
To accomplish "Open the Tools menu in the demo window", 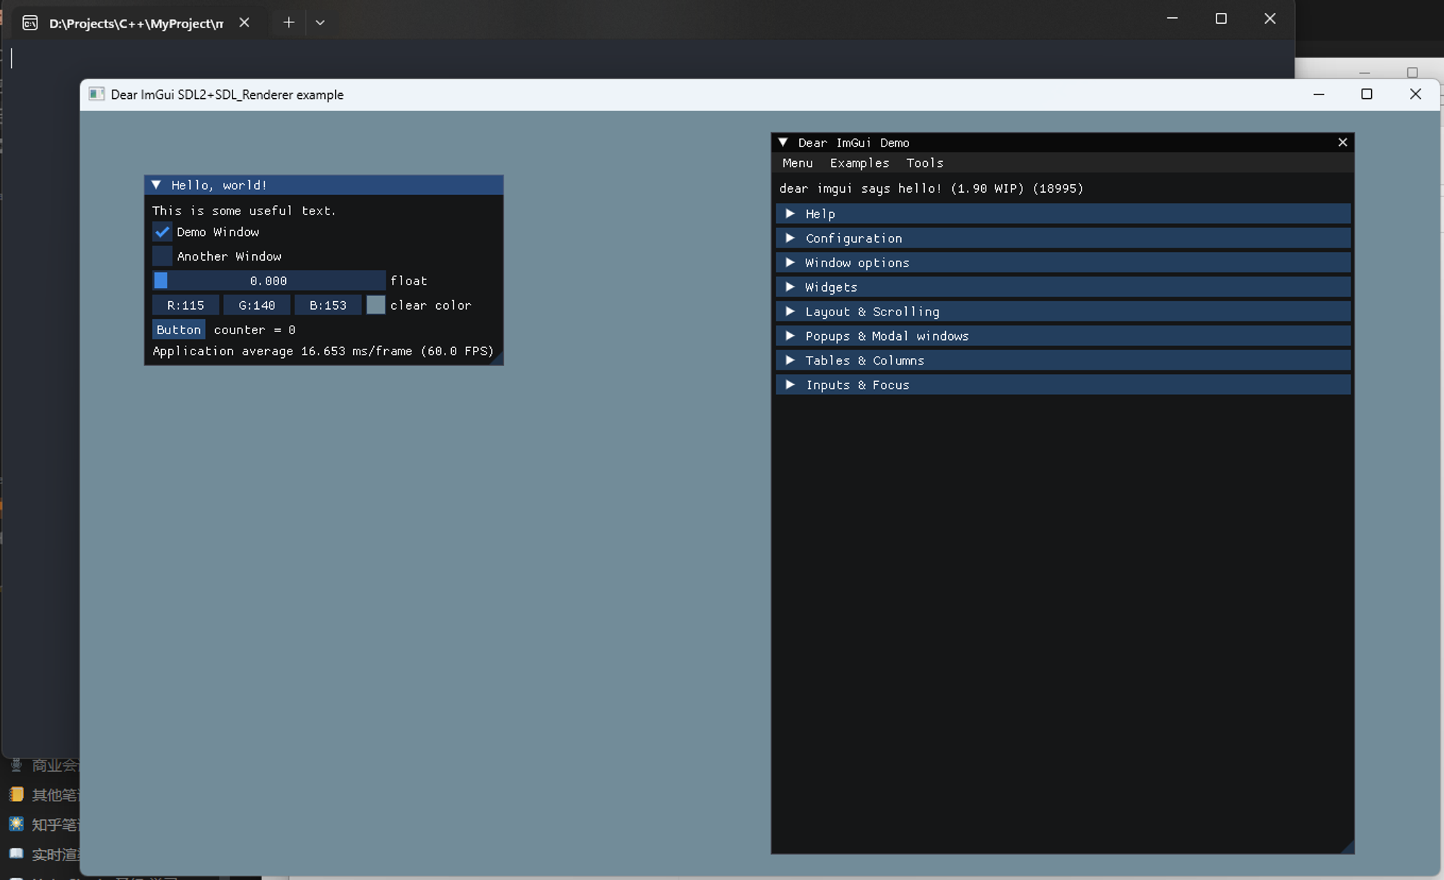I will 925,162.
